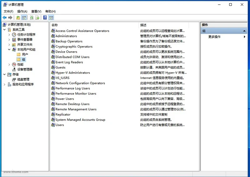Click the IIS_IUSRS group icon

pyautogui.click(x=53, y=78)
